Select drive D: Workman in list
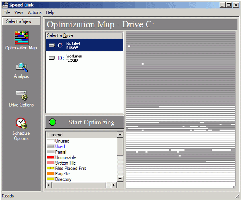Viewport: 241px width, 200px height. click(x=74, y=58)
